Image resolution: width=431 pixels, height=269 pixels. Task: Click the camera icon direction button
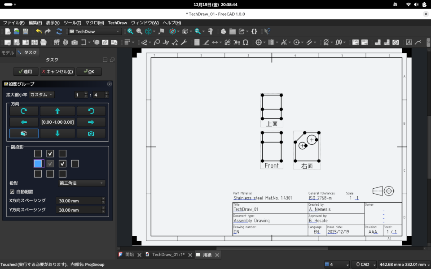91,134
